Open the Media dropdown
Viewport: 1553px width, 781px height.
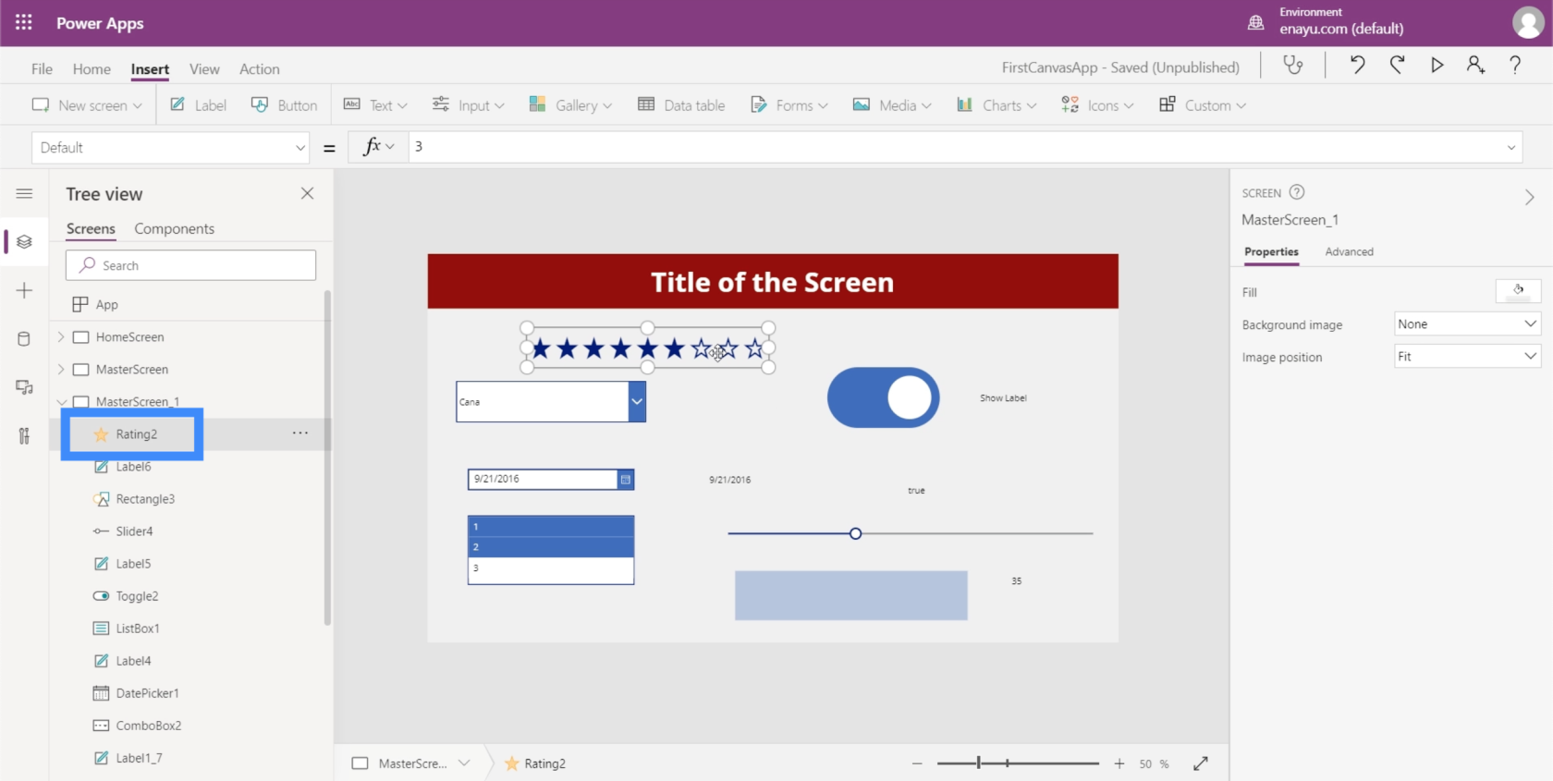(892, 105)
